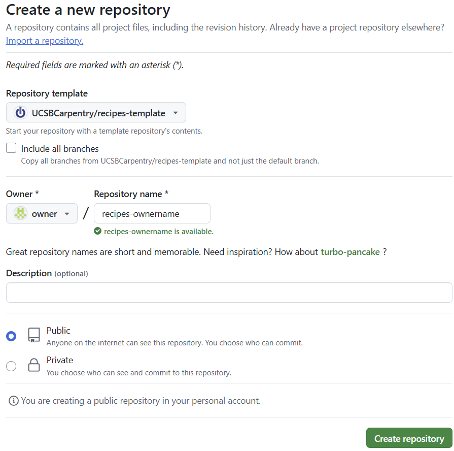Click the owner avatar icon
The height and width of the screenshot is (451, 454).
(x=20, y=213)
